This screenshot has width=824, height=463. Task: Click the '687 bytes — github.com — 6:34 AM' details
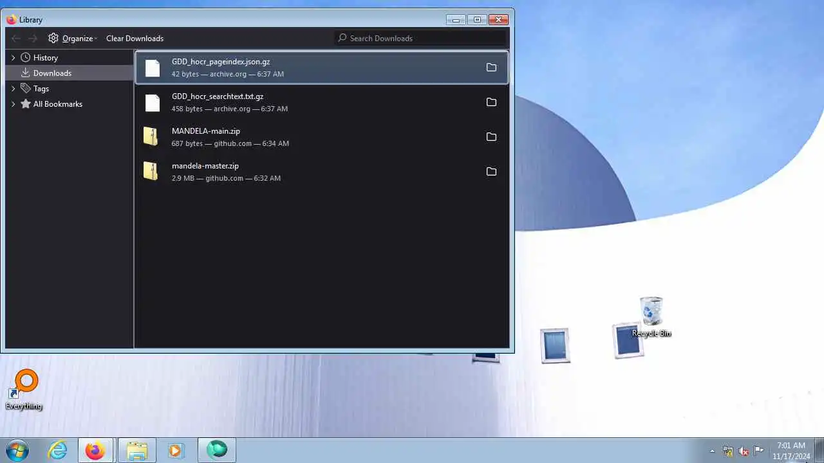pos(230,143)
